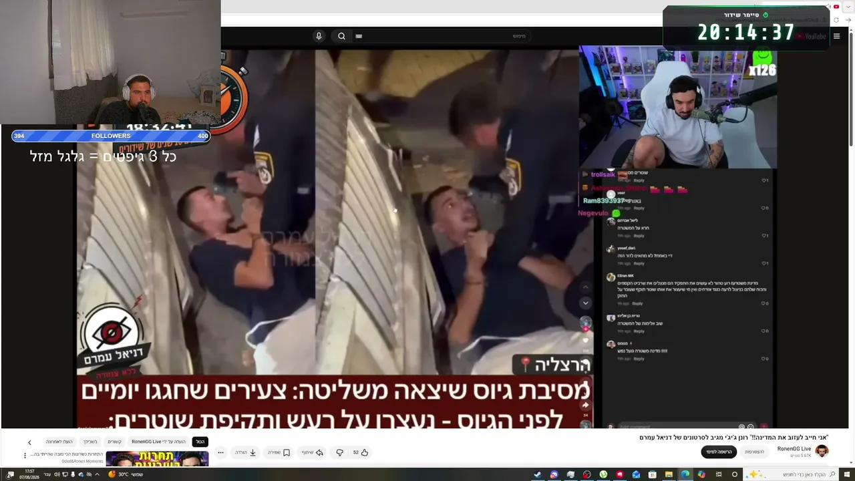Open the three-dot more actions menu

point(220,452)
